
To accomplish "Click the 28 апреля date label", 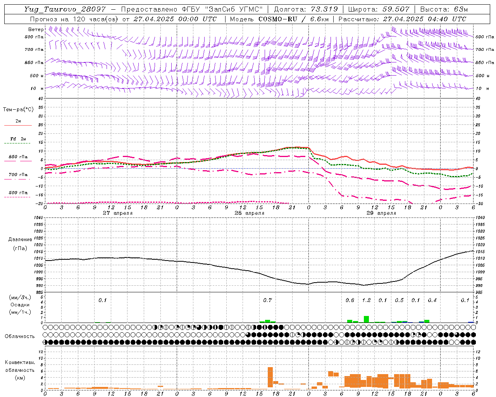I will pos(249,213).
